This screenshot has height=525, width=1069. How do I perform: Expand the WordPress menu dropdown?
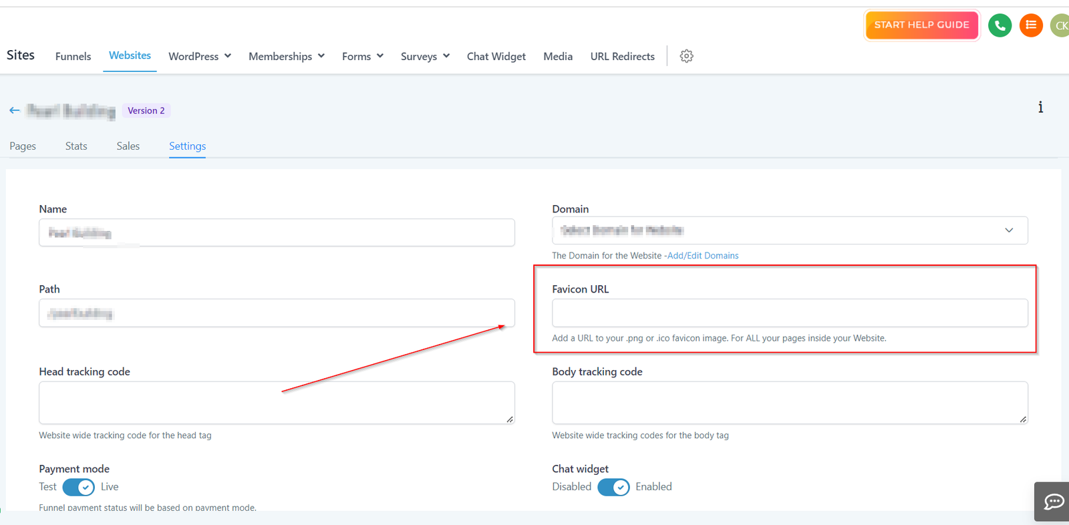(x=200, y=56)
